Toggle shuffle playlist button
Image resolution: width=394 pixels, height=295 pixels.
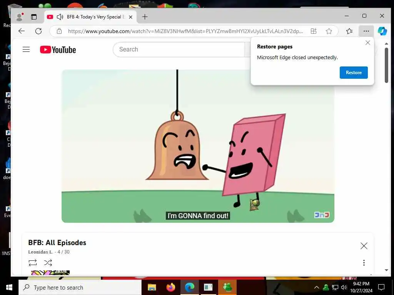click(48, 263)
